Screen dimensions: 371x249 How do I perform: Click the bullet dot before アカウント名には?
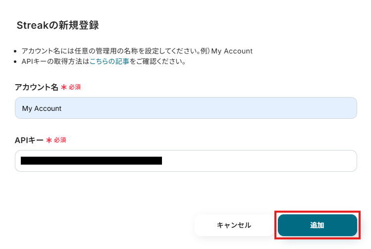(x=17, y=51)
